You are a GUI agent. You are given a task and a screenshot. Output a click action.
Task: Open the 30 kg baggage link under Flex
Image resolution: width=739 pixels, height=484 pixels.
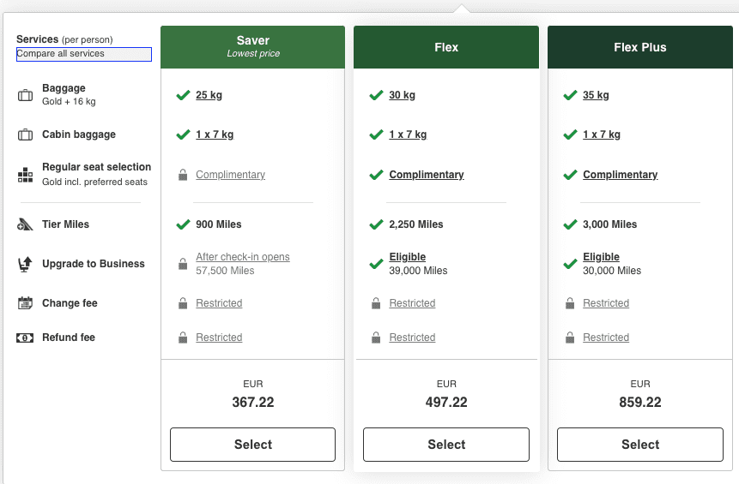(402, 95)
